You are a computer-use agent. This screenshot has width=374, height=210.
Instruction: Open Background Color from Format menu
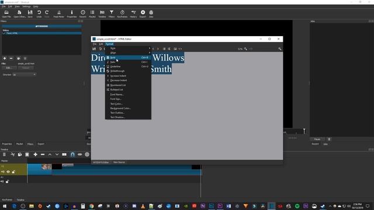(128, 108)
